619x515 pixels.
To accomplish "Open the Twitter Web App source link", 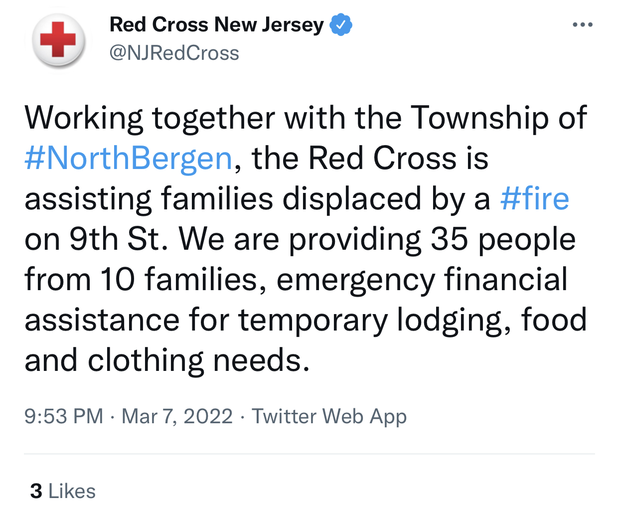I will tap(329, 416).
